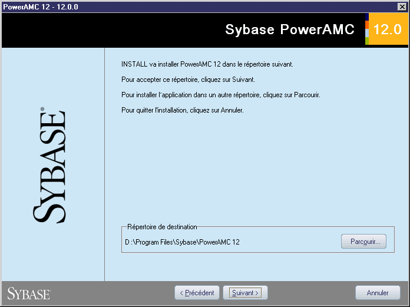The height and width of the screenshot is (307, 410).
Task: Click the vertical SYBASE logo in sidebar
Action: (x=49, y=165)
